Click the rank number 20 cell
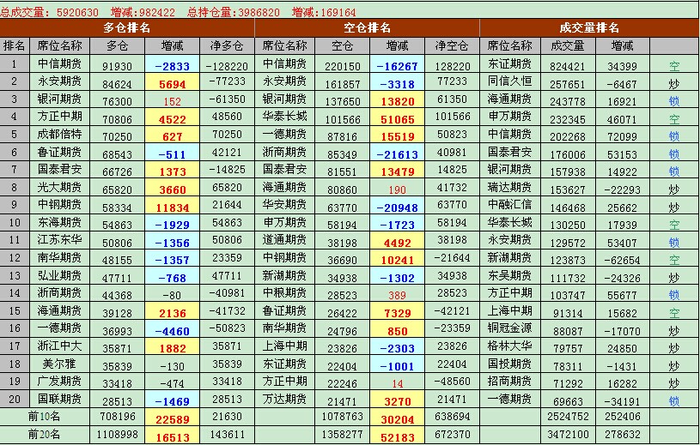 click(x=15, y=399)
